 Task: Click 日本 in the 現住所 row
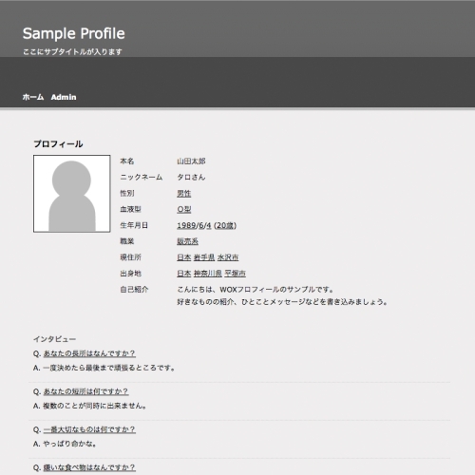(184, 257)
